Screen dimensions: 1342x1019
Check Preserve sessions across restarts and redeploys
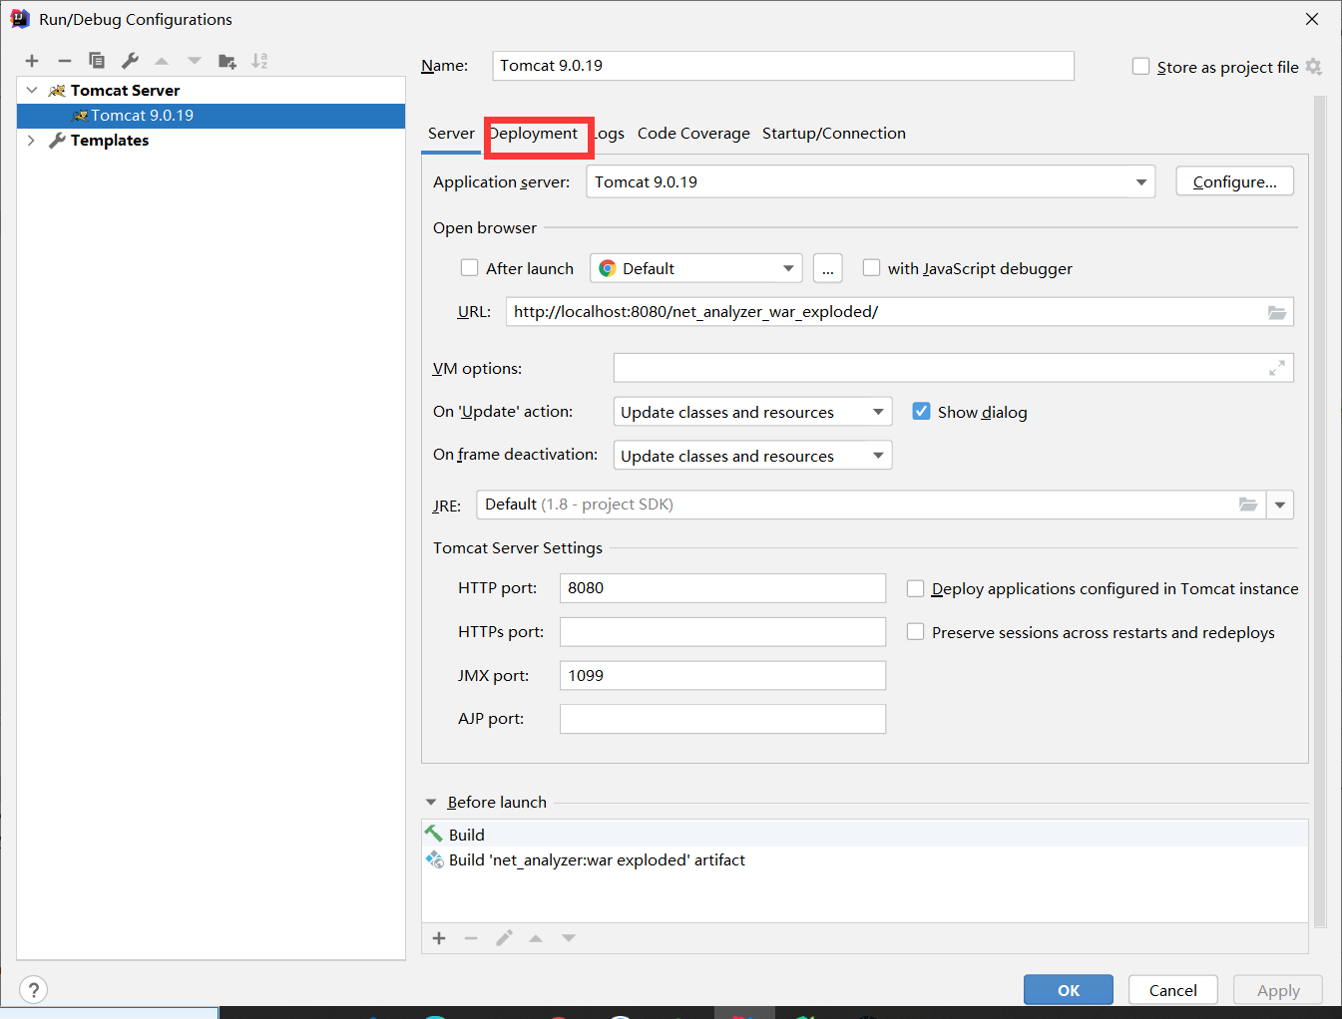915,632
